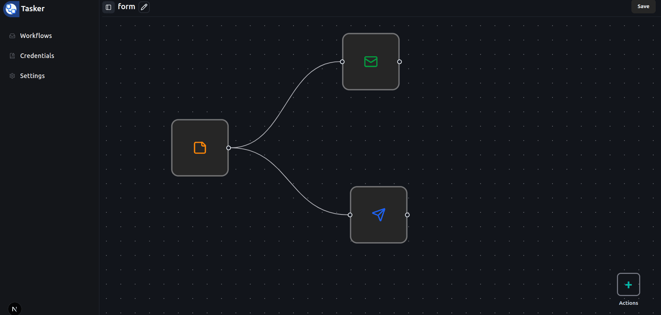This screenshot has width=661, height=315.
Task: Open the Actions plus button
Action: click(x=628, y=285)
